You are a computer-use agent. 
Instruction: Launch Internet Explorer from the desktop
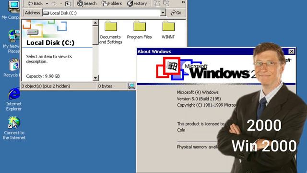14,99
